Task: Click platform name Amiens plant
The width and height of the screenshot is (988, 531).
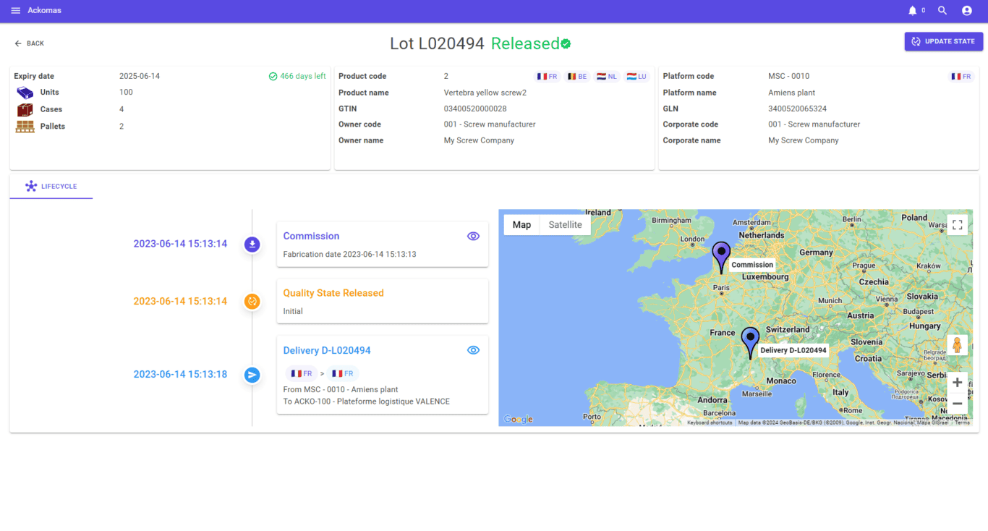Action: (x=792, y=93)
